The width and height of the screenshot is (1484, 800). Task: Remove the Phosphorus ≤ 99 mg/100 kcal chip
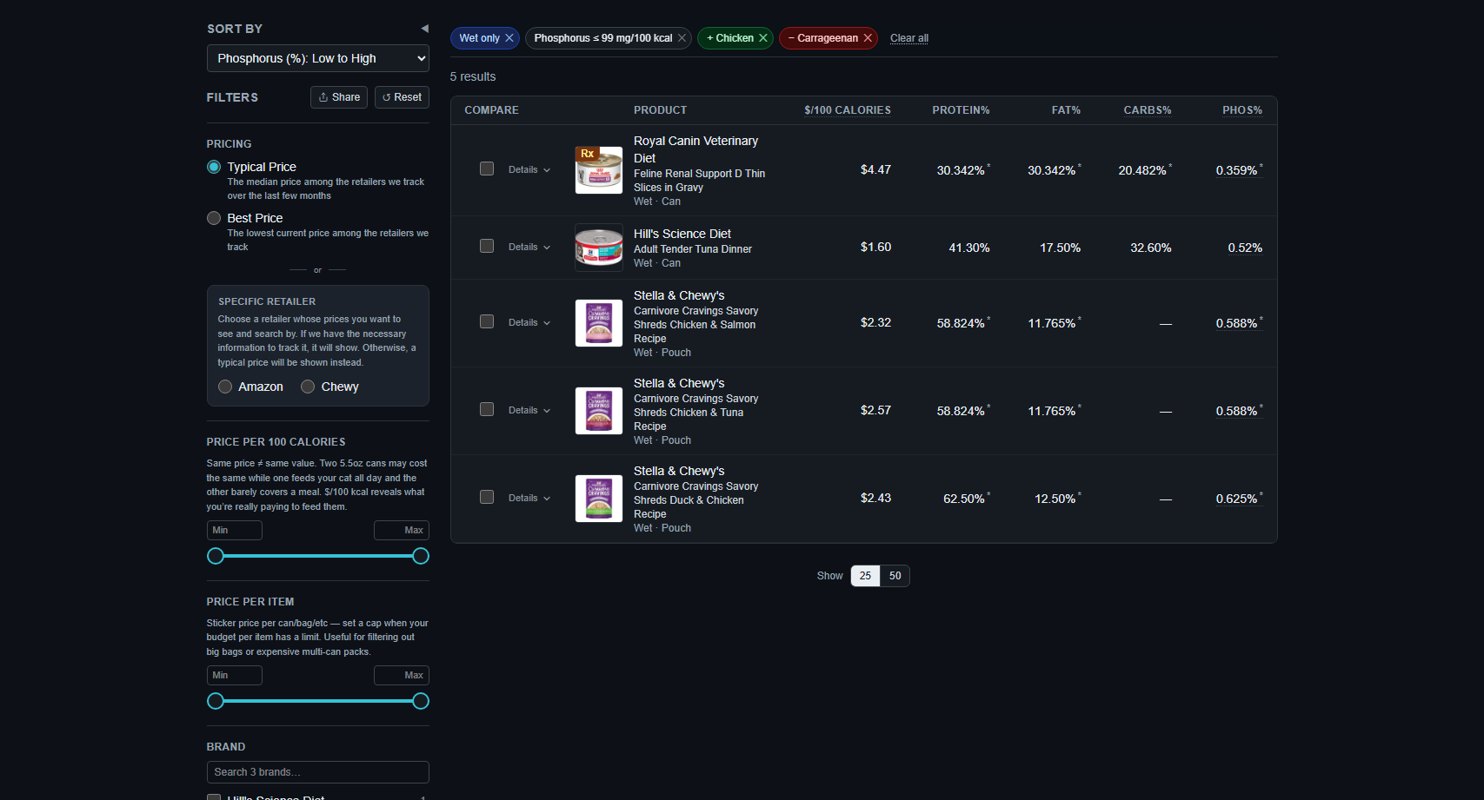click(682, 38)
